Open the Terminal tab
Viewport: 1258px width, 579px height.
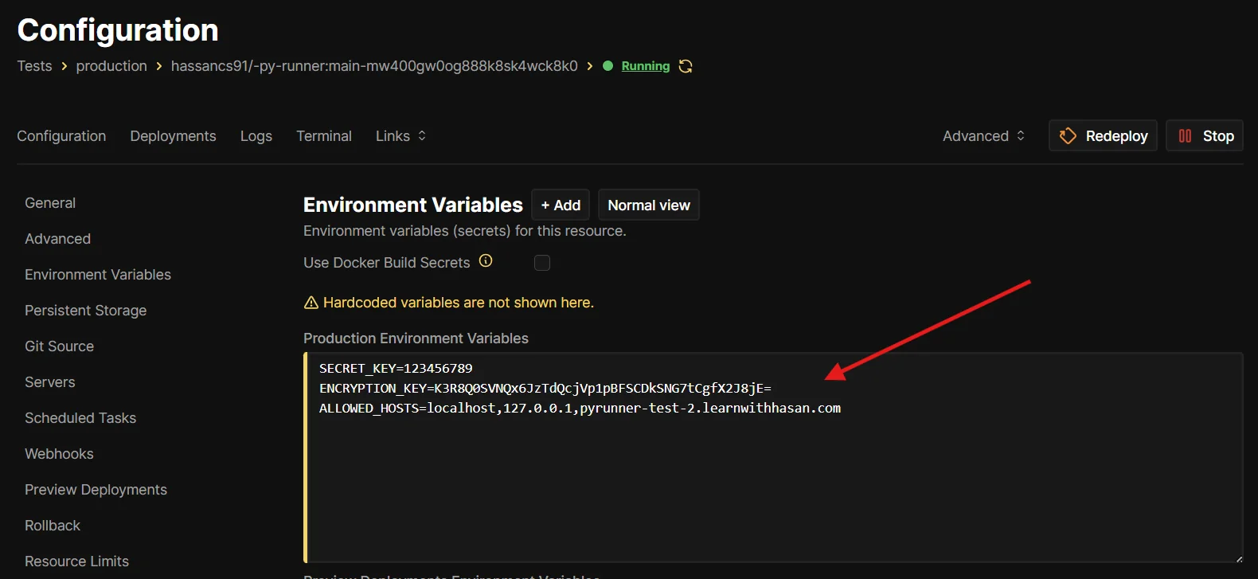[324, 136]
